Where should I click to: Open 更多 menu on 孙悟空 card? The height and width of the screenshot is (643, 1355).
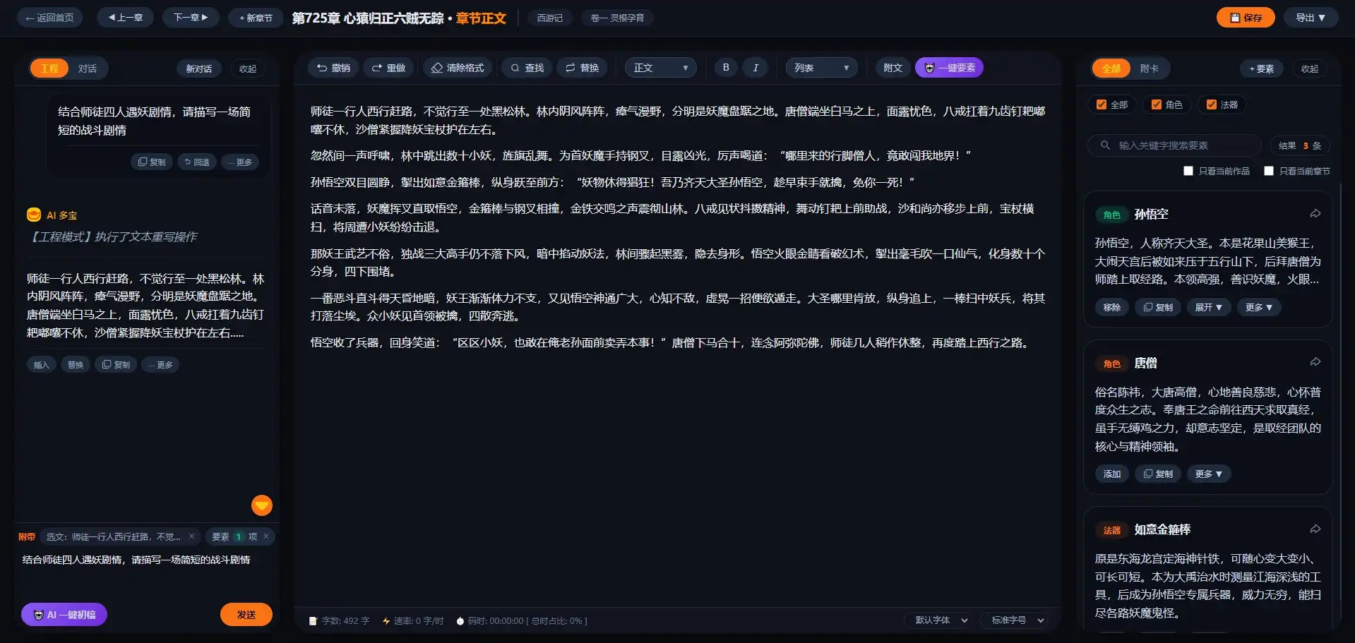point(1259,307)
